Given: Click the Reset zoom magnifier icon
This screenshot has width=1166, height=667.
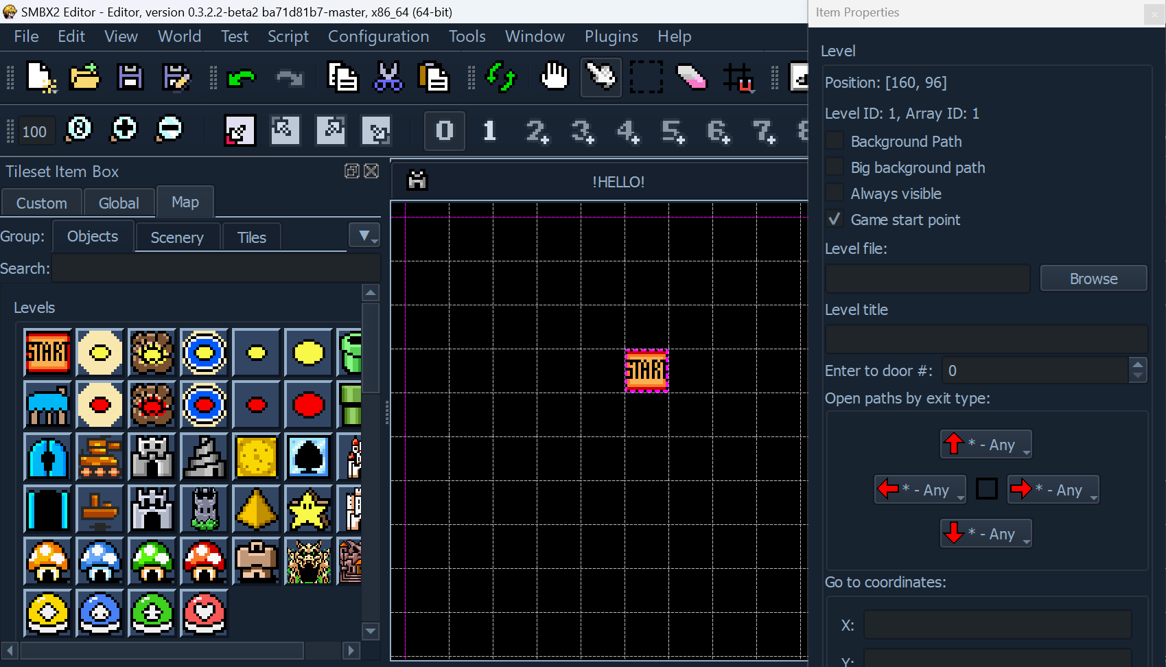Looking at the screenshot, I should point(79,129).
